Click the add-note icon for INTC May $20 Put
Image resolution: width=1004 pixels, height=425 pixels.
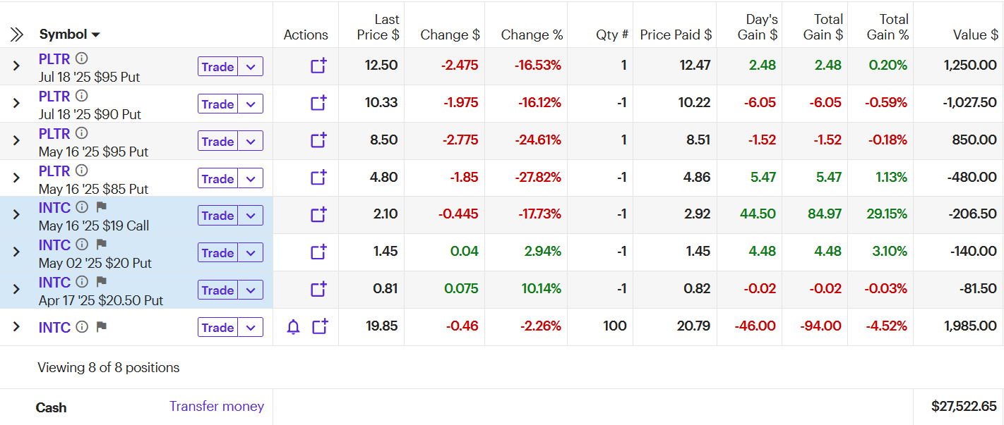click(319, 252)
